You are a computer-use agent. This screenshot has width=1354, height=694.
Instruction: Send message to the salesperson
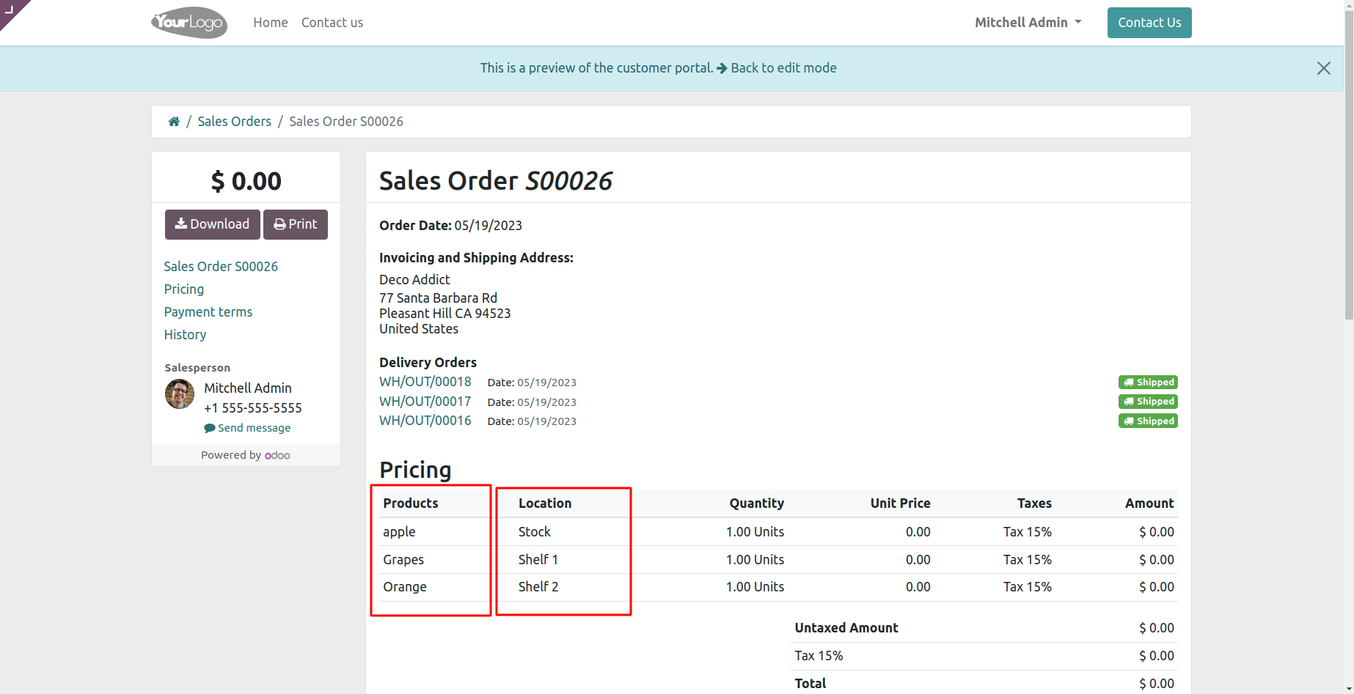click(247, 428)
